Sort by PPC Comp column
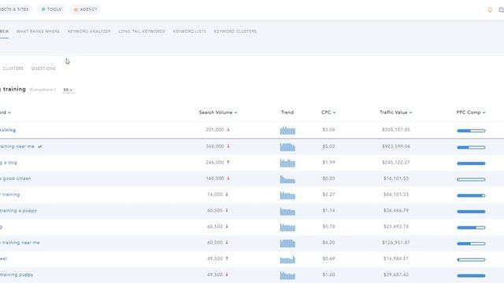The width and height of the screenshot is (504, 283). (x=471, y=112)
